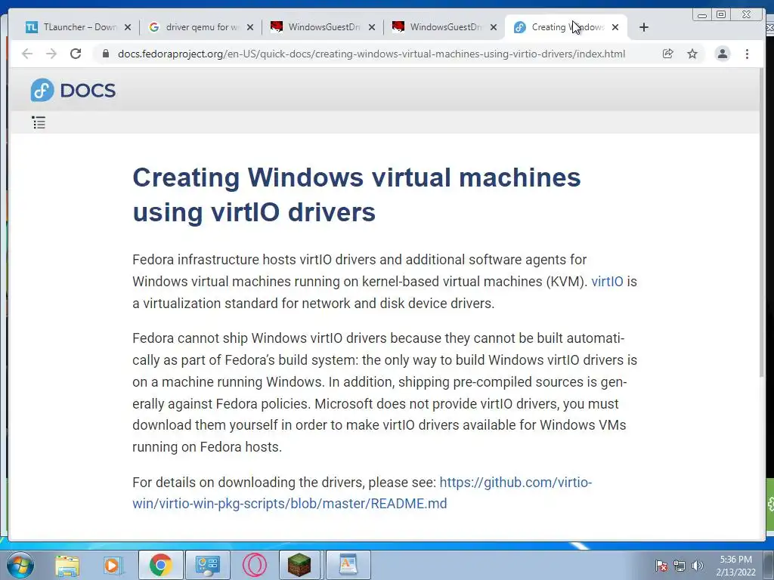This screenshot has height=580, width=774.
Task: Launch Opera from the taskbar
Action: point(254,565)
